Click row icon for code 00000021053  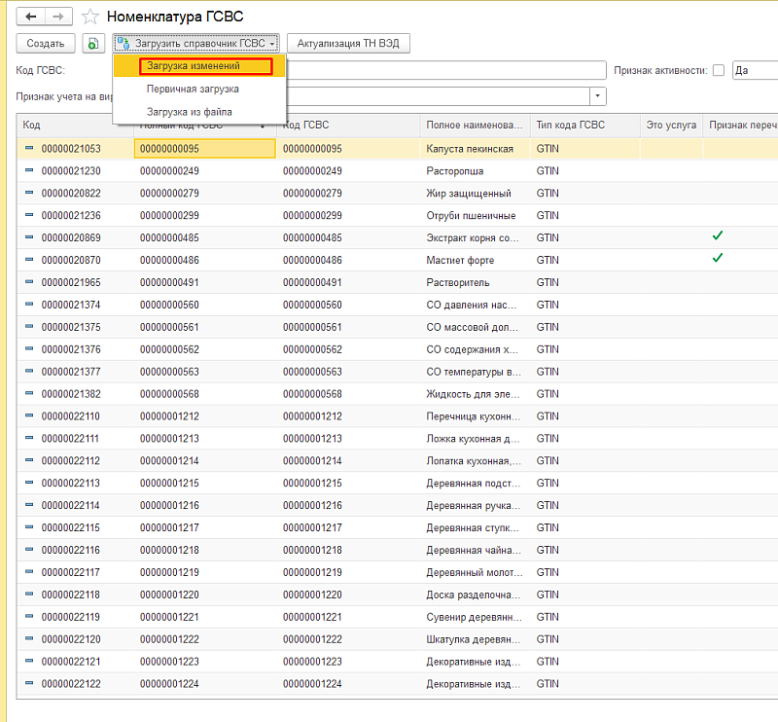[x=28, y=148]
